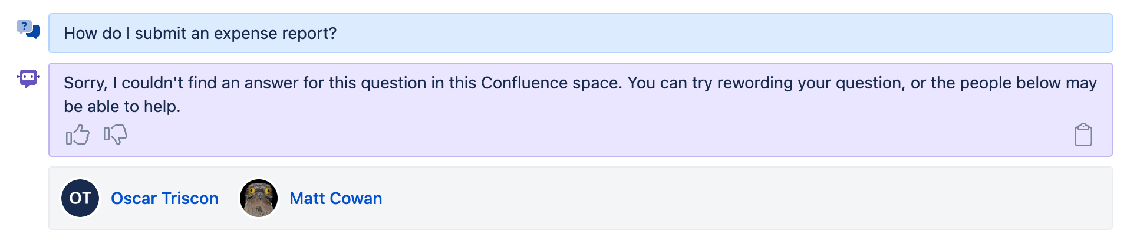Viewport: 1127px width, 243px height.
Task: Copy the answer with the clipboard icon
Action: point(1083,134)
